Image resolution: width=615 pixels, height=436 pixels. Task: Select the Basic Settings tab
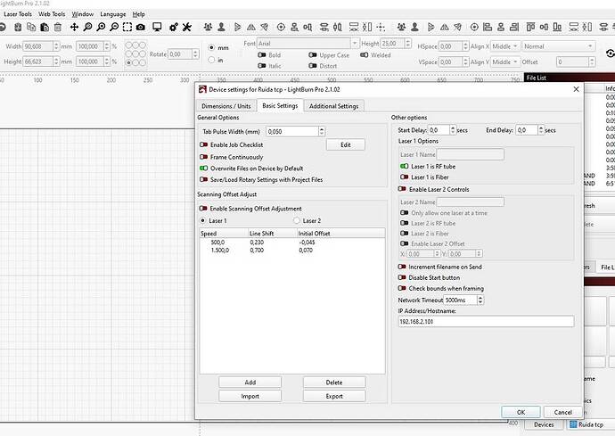[x=280, y=105]
